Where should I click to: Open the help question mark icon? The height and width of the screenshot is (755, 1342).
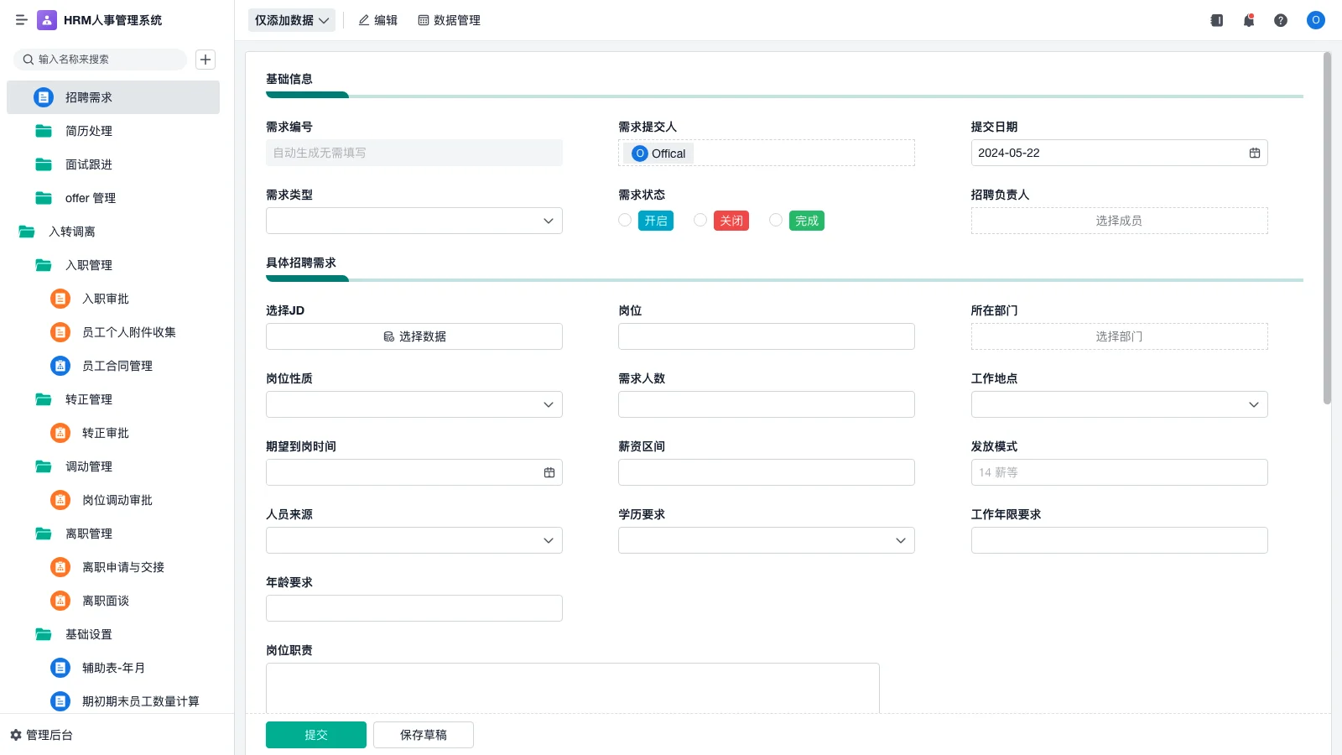pos(1280,20)
